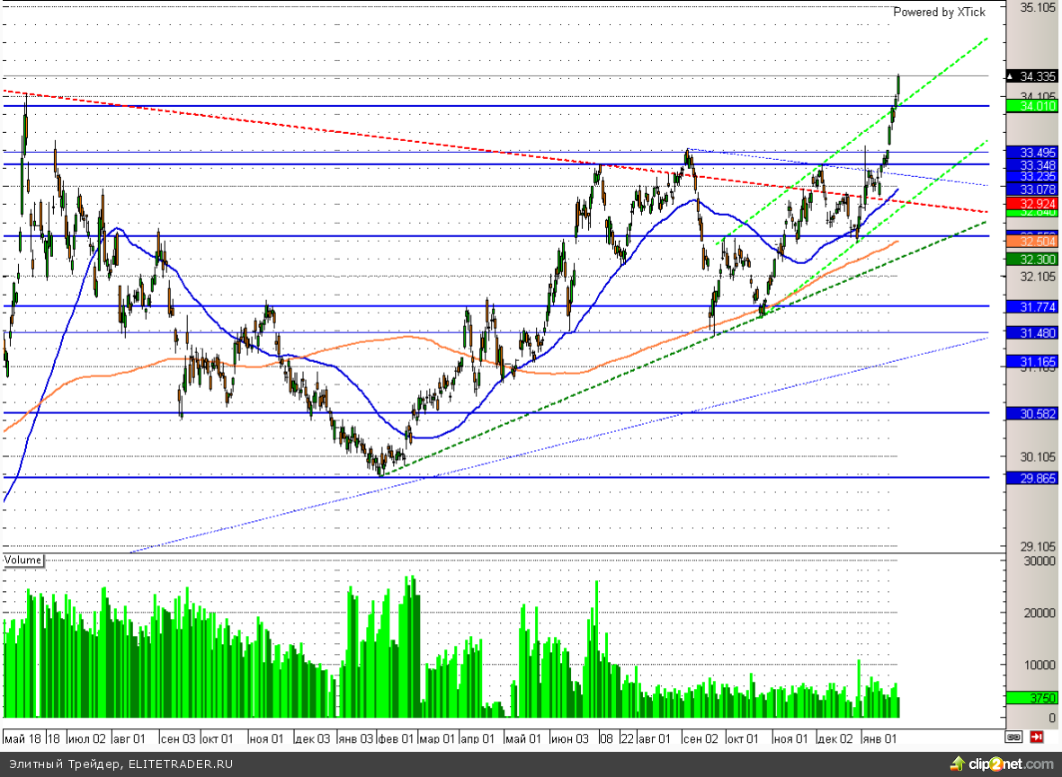Click the chain link icon below the chart
This screenshot has width=1062, height=777.
1013,737
